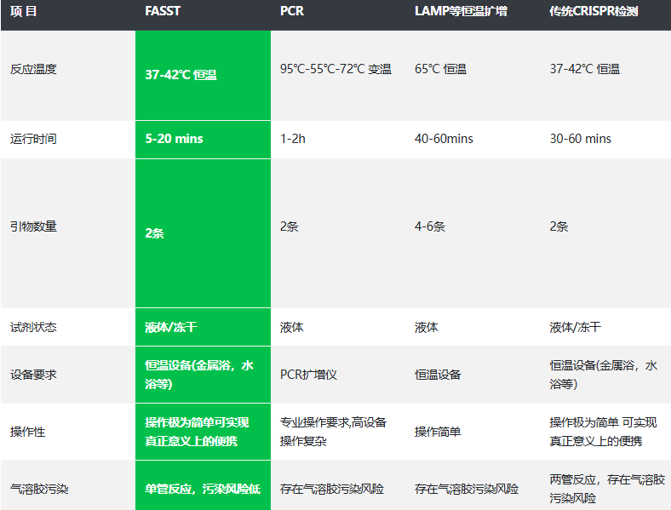Click the '4-6条' cell

click(430, 226)
